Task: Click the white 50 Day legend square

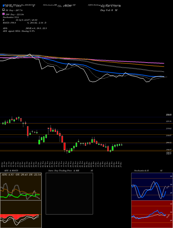Action: [4, 10]
